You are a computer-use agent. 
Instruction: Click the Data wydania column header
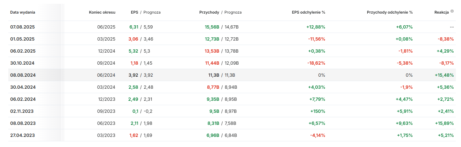[x=23, y=12]
